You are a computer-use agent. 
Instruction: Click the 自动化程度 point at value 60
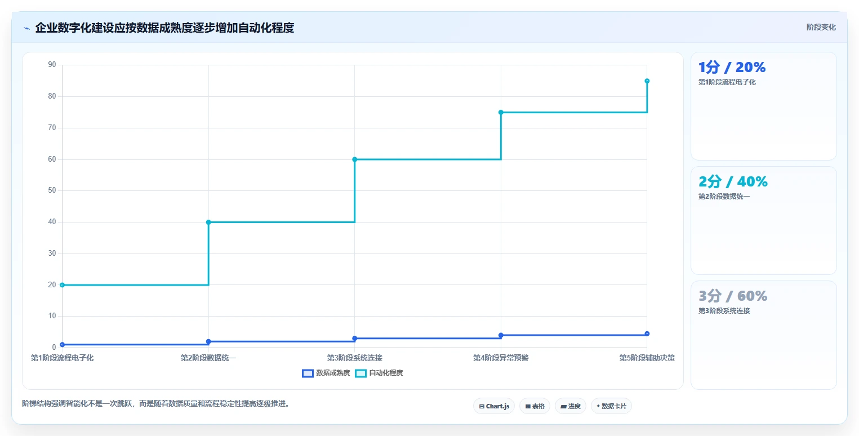[x=355, y=159]
